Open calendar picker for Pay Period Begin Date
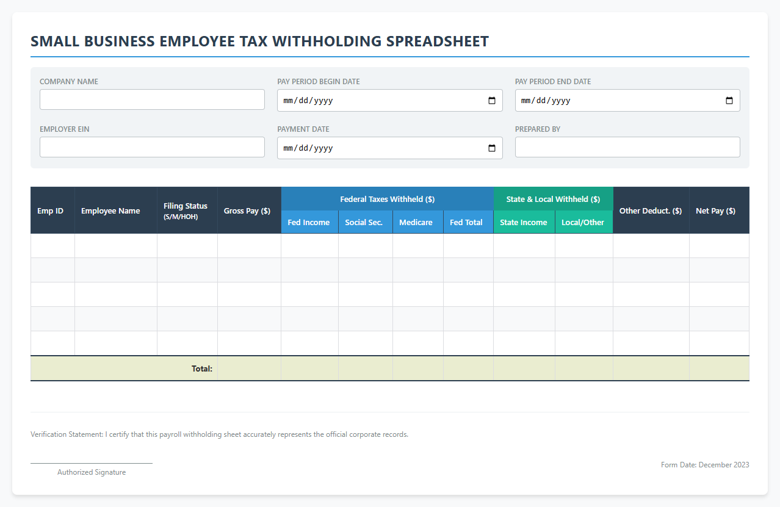This screenshot has width=780, height=507. coord(492,101)
